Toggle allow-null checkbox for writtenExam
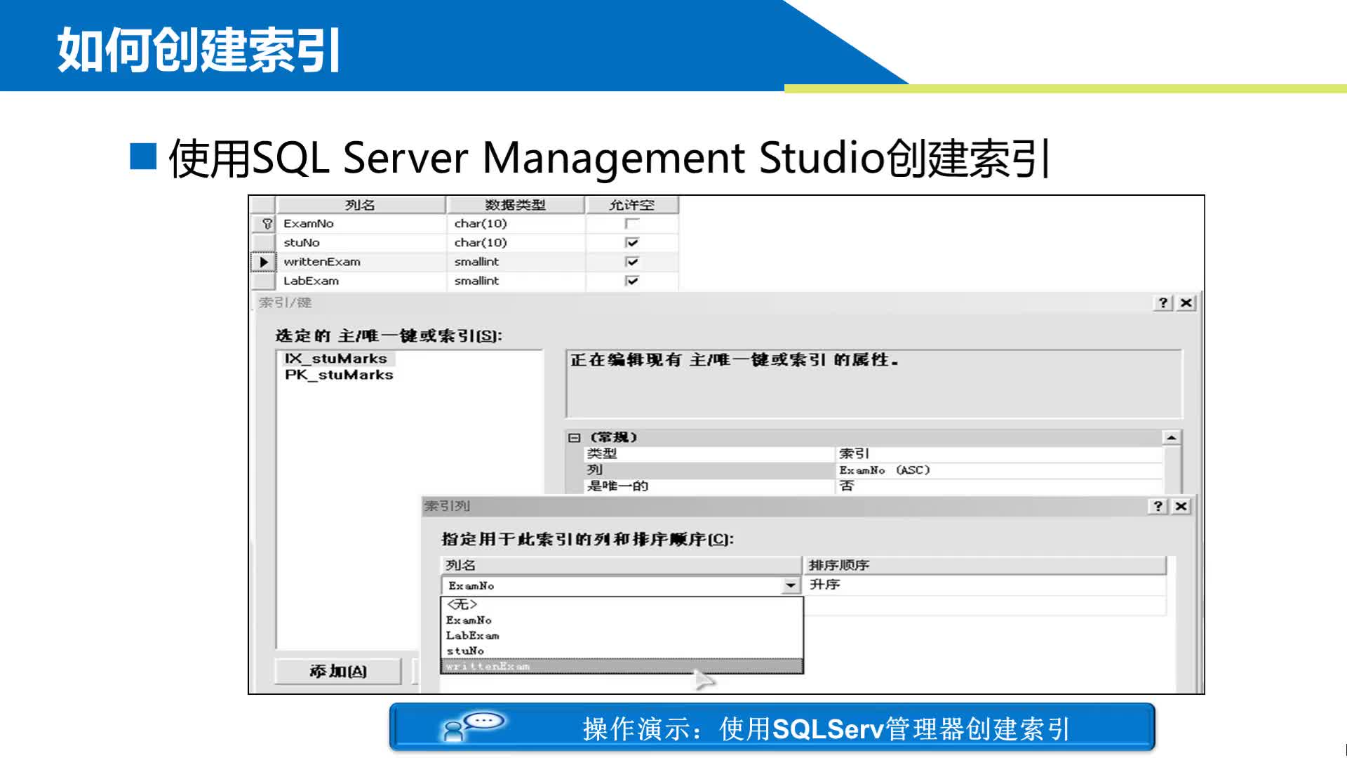 632,262
